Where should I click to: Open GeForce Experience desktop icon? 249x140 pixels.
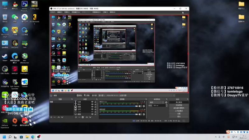coord(5,123)
